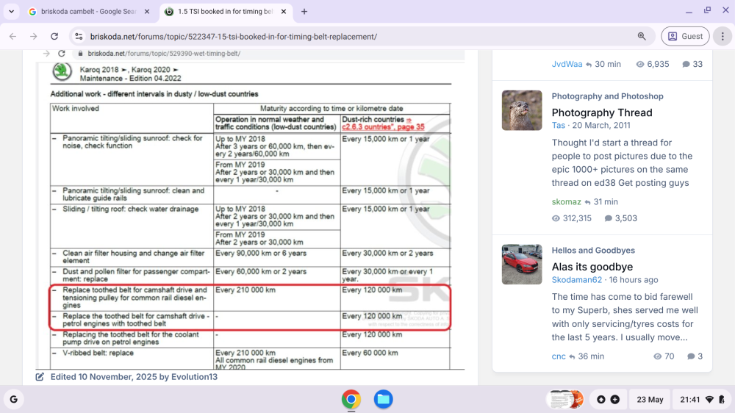Click 'Every 60 000 km' table cell
Screen dimensions: 735x413
click(370, 353)
